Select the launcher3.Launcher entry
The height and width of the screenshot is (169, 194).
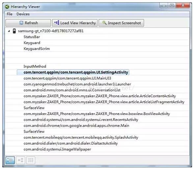pyautogui.click(x=77, y=84)
